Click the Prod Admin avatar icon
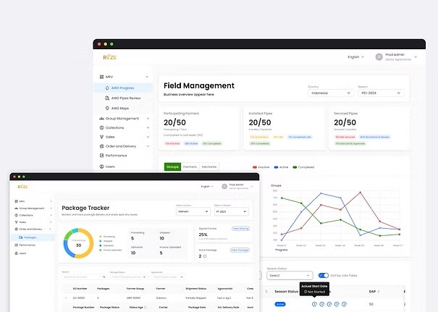438x312 pixels. [x=379, y=57]
